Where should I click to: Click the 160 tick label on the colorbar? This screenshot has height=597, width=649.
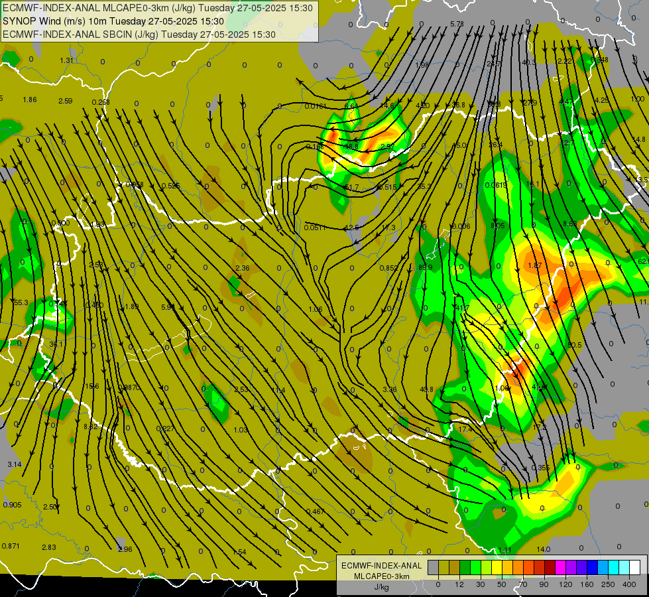[x=587, y=584]
